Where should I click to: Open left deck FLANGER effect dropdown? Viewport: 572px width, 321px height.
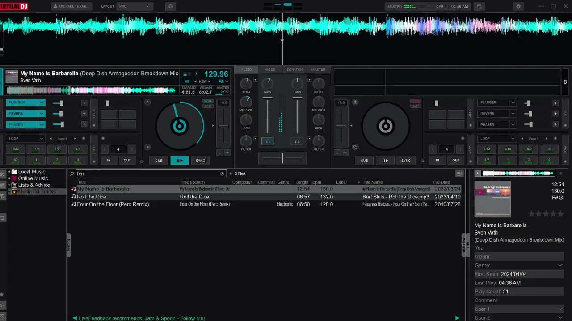pyautogui.click(x=42, y=103)
